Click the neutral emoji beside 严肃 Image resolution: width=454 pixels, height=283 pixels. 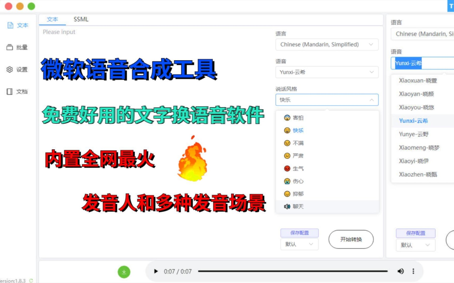[287, 156]
